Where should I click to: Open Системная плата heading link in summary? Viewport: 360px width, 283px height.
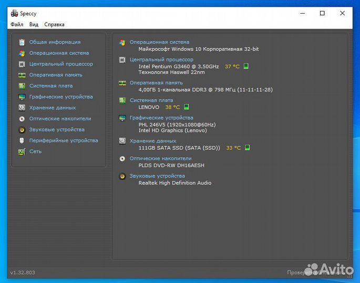point(151,100)
